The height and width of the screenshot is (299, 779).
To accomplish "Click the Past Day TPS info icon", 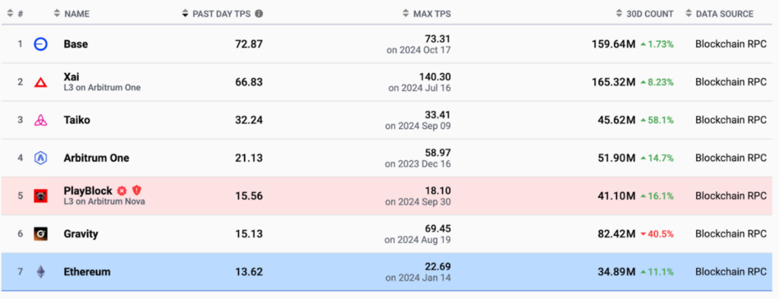I will click(x=259, y=14).
